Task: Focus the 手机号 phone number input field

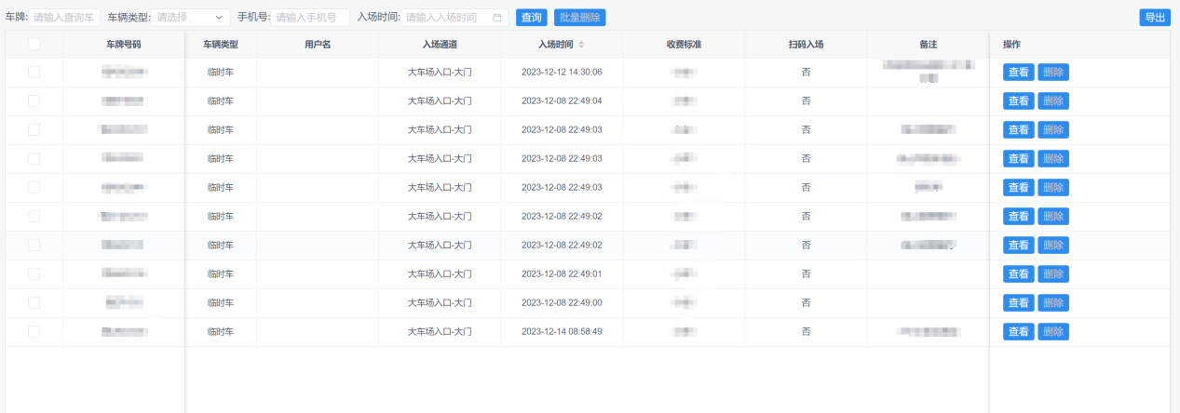Action: (311, 17)
